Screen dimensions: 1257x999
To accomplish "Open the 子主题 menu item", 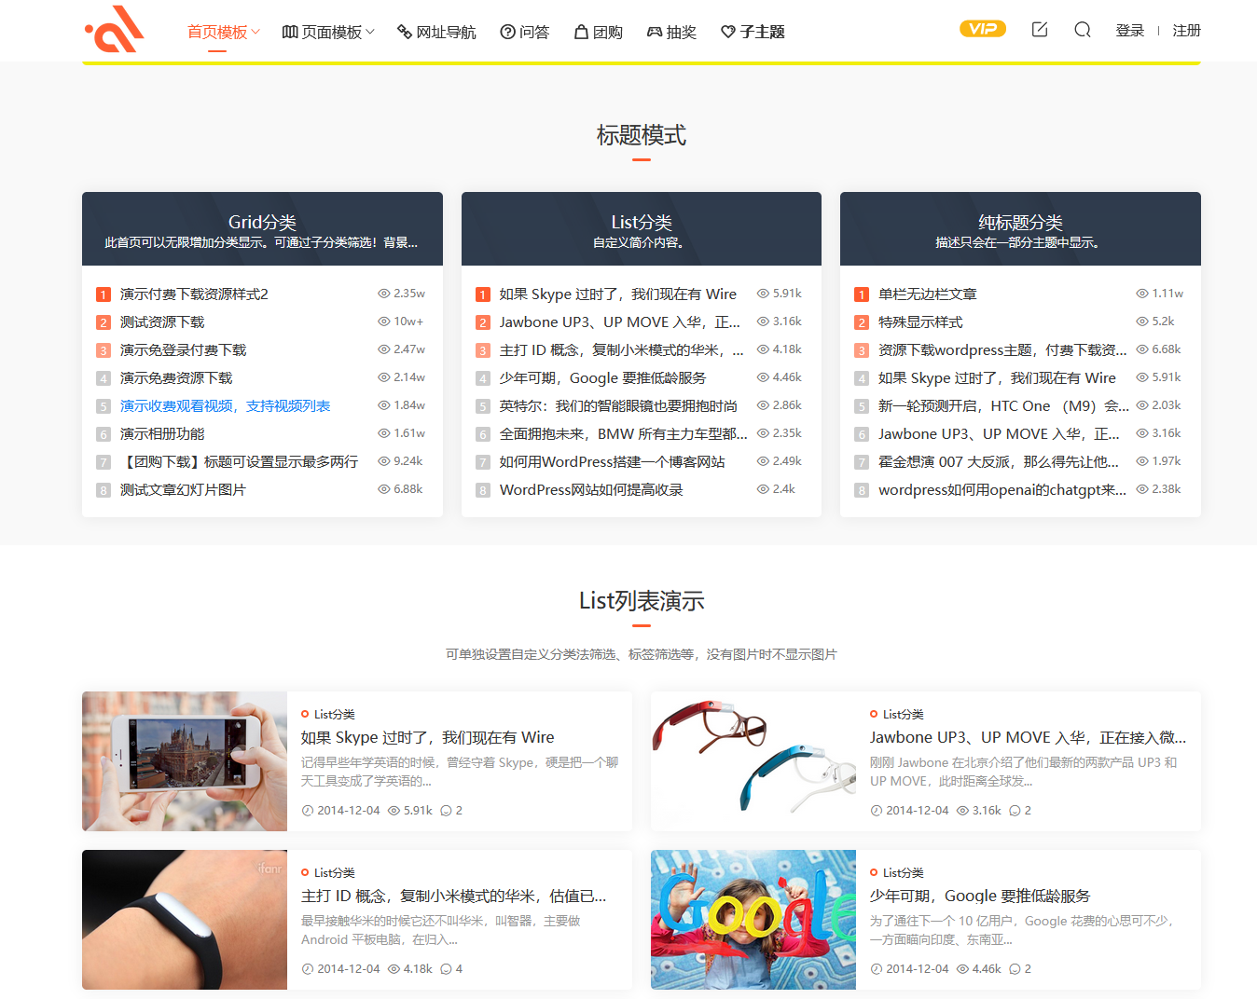I will pos(753,33).
